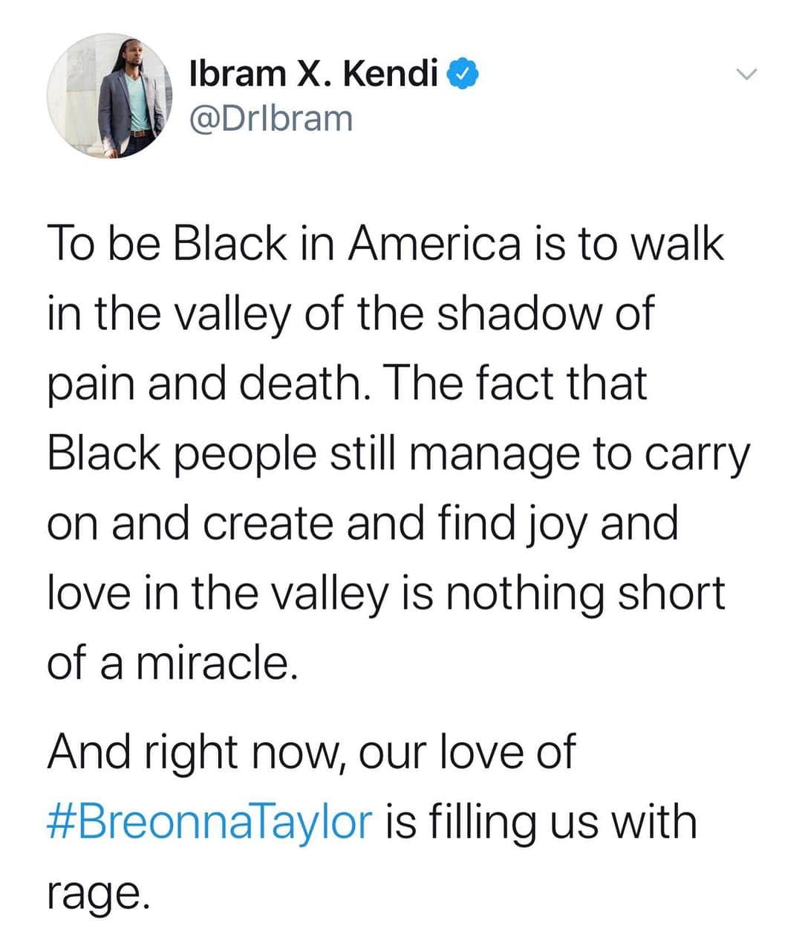
Task: Click the line "pain and death. The fact that"
Action: pos(348,383)
